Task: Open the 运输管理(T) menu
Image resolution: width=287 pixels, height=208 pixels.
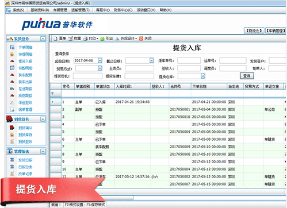Action: (x=81, y=10)
